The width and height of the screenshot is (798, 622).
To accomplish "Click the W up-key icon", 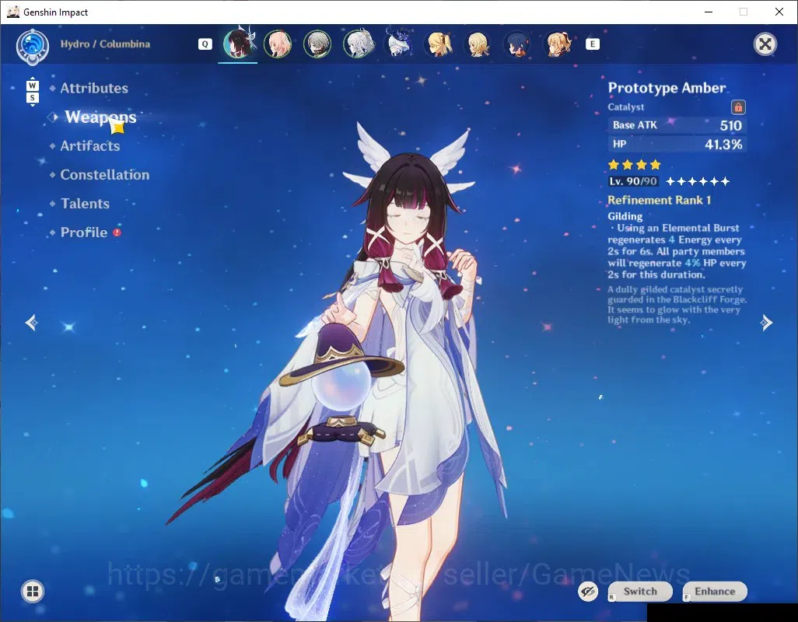I will 33,85.
